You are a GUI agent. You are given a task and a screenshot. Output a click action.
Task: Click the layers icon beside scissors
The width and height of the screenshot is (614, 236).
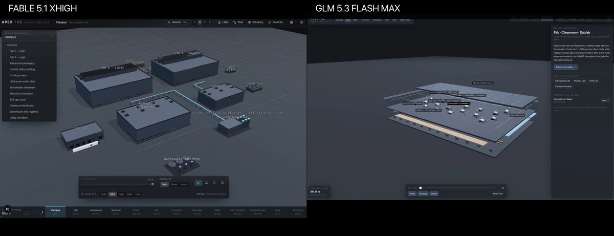pos(214,183)
